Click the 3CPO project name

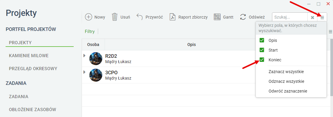[x=111, y=72]
